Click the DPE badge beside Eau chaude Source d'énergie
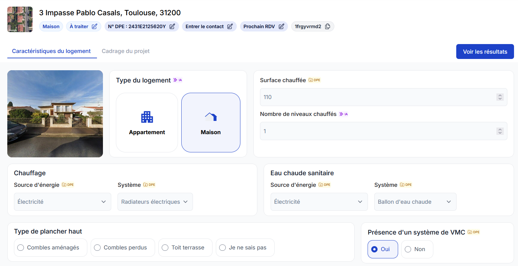 point(324,185)
